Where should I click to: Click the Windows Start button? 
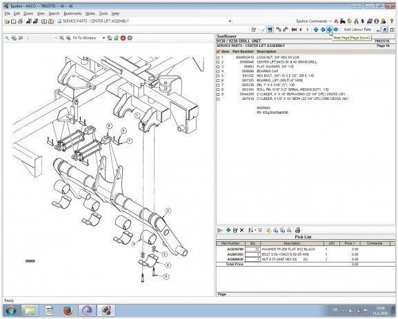11,311
